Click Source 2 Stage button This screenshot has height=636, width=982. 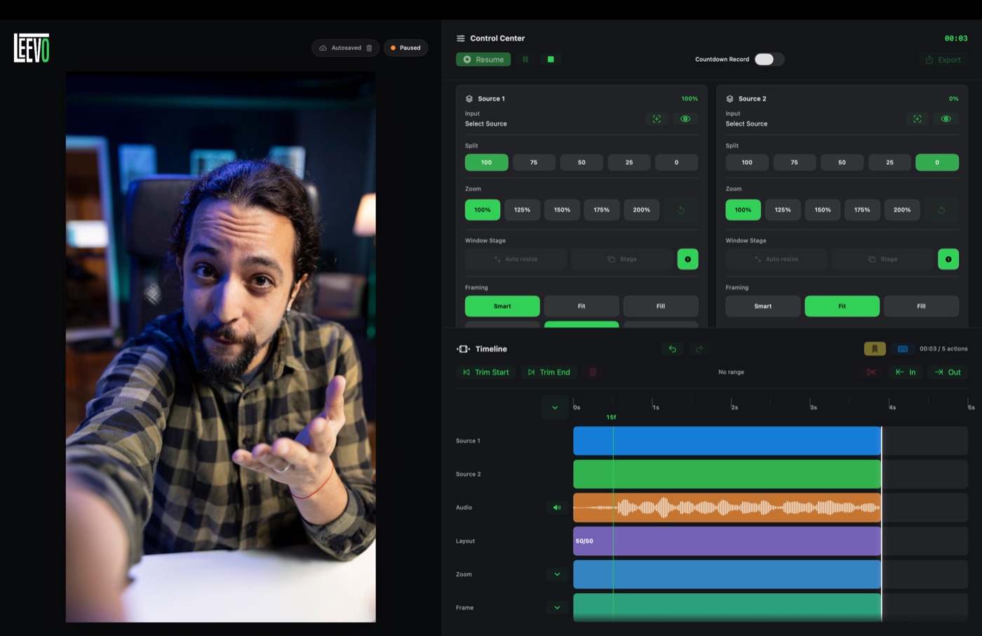coord(882,259)
